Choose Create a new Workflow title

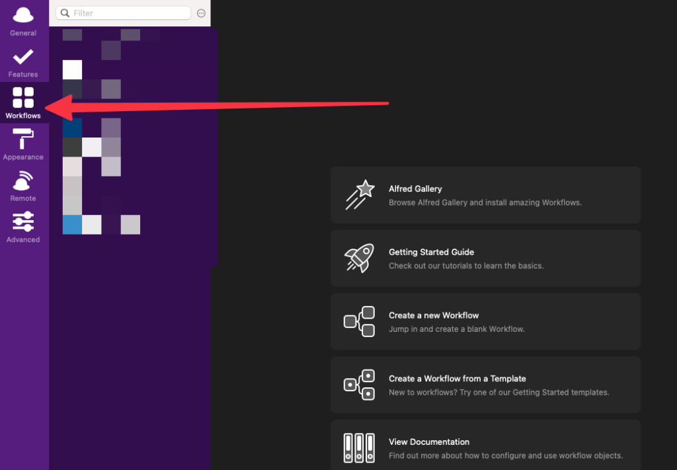pyautogui.click(x=434, y=315)
